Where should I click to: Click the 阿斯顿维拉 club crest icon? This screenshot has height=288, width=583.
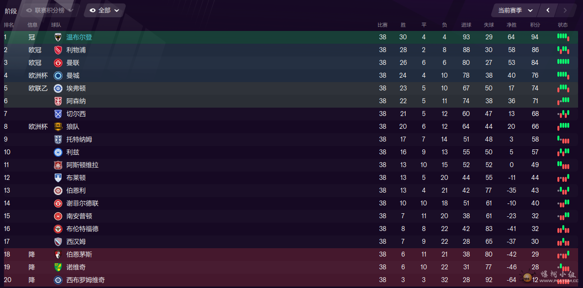[58, 165]
